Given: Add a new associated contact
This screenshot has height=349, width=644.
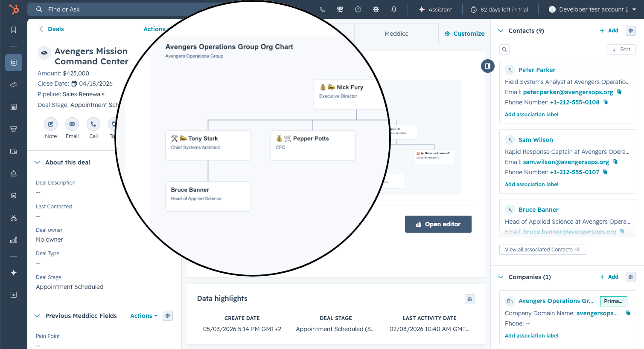Looking at the screenshot, I should [x=609, y=31].
